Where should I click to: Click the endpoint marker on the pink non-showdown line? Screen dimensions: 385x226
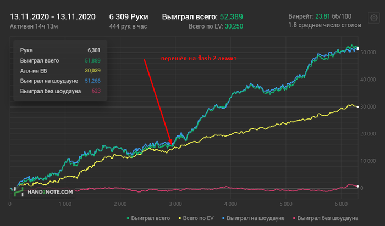[358, 187]
